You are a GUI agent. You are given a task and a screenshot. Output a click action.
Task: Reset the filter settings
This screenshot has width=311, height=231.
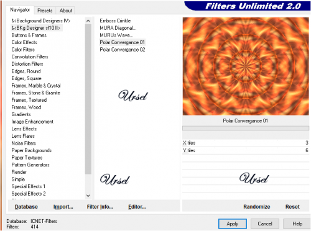(292, 207)
